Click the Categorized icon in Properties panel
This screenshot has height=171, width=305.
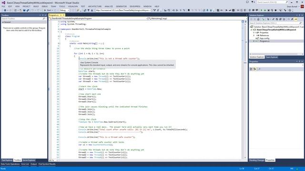coord(251,69)
